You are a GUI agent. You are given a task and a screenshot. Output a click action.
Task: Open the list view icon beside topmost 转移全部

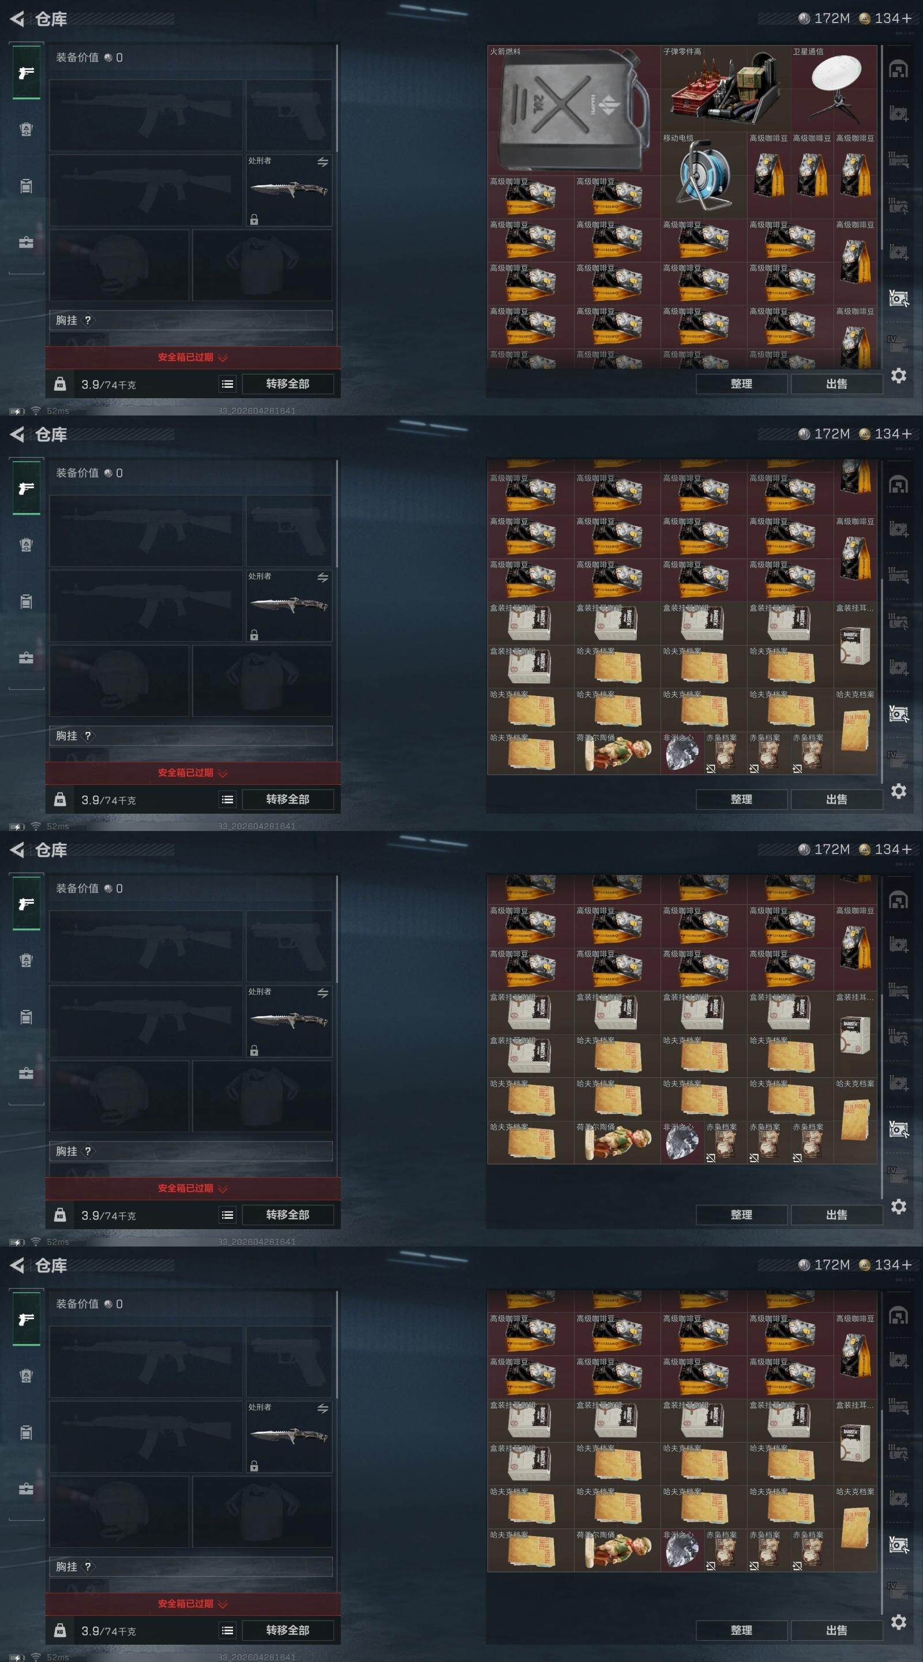click(x=227, y=384)
